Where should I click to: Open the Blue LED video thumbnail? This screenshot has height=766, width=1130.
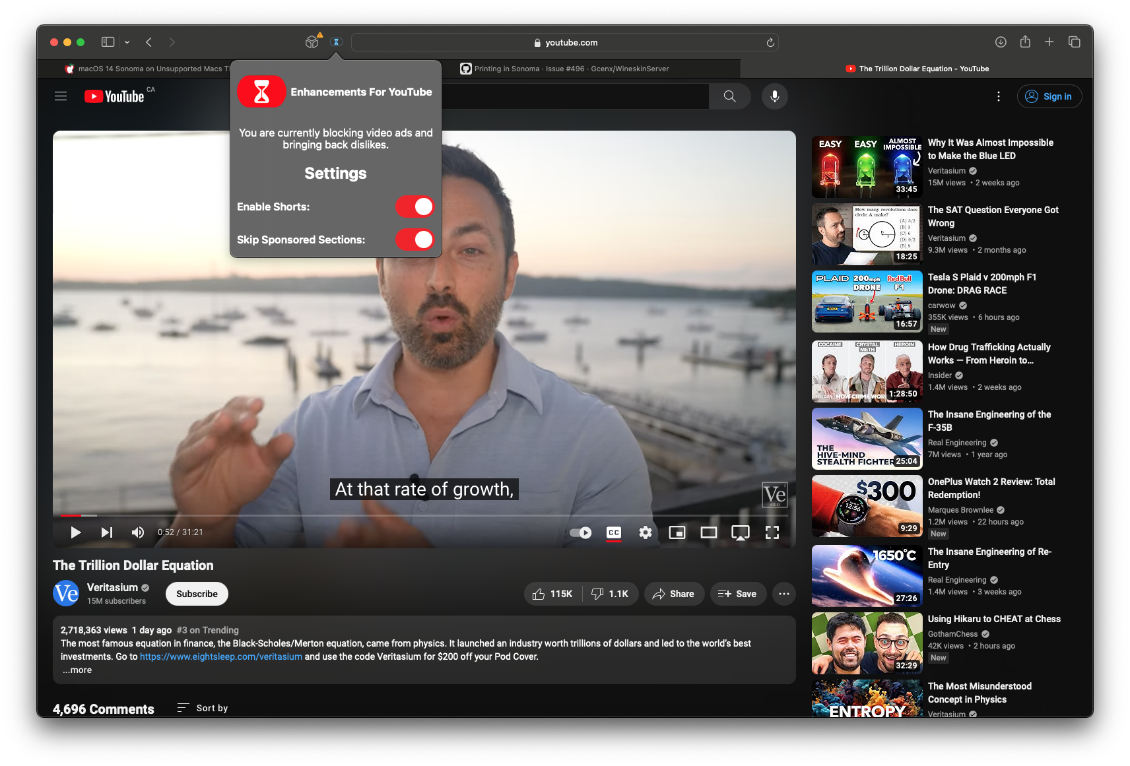(867, 167)
